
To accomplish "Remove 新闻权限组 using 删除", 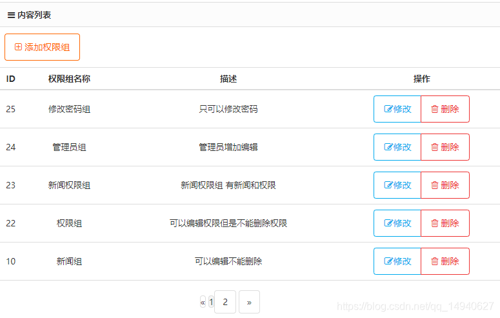I will tap(445, 185).
